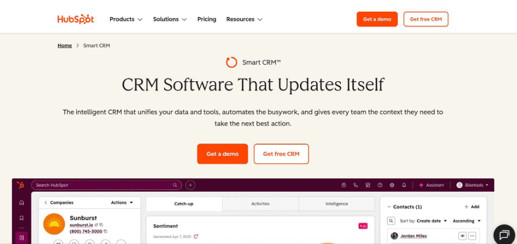The image size is (517, 244).
Task: Click the phone calling icon in app bar
Action: click(x=356, y=185)
